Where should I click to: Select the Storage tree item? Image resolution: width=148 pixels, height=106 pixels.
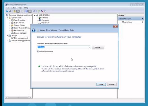coord(14,35)
